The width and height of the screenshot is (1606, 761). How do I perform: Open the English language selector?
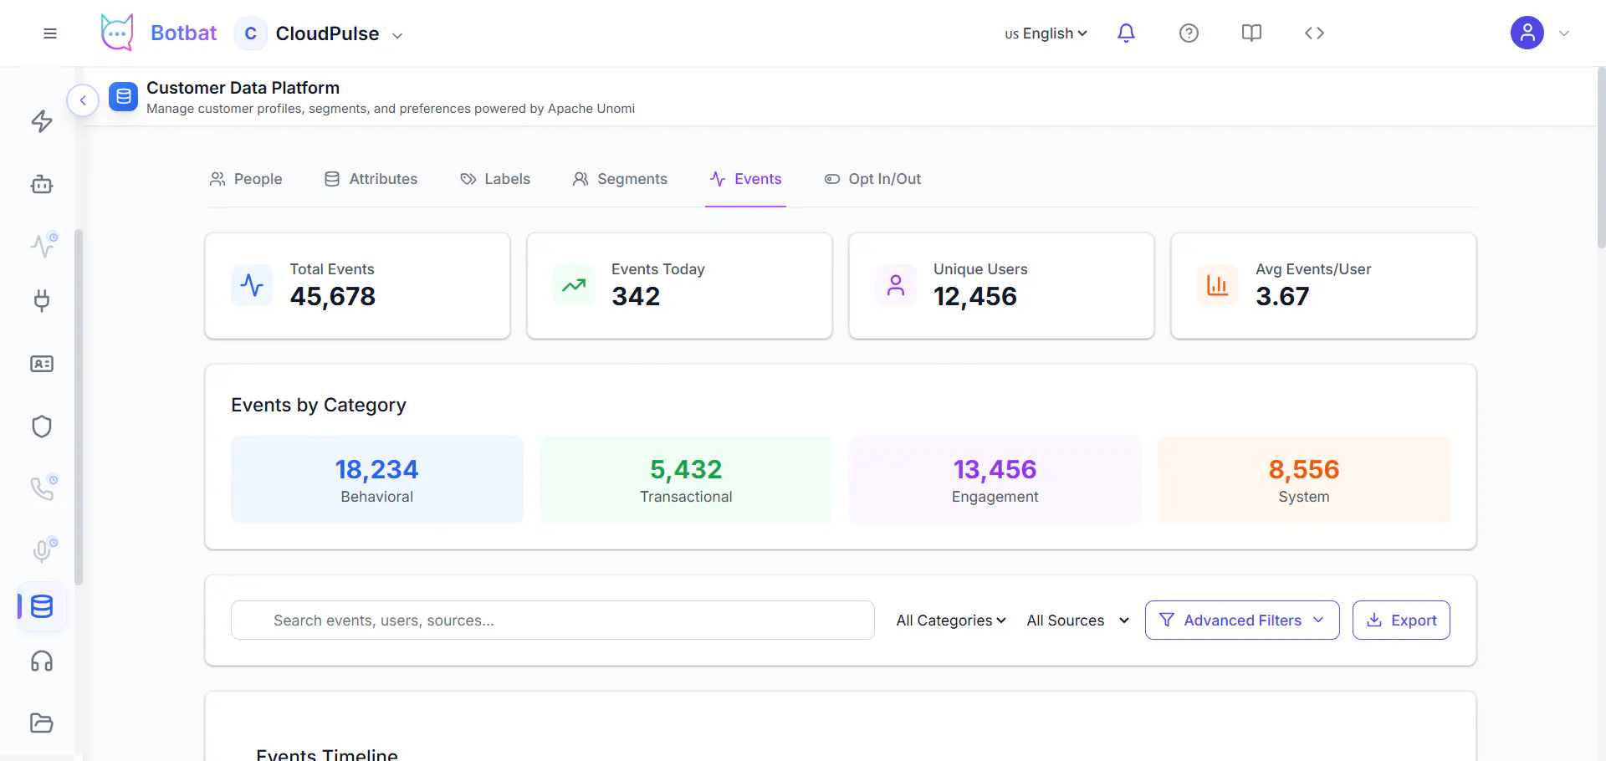[1046, 33]
